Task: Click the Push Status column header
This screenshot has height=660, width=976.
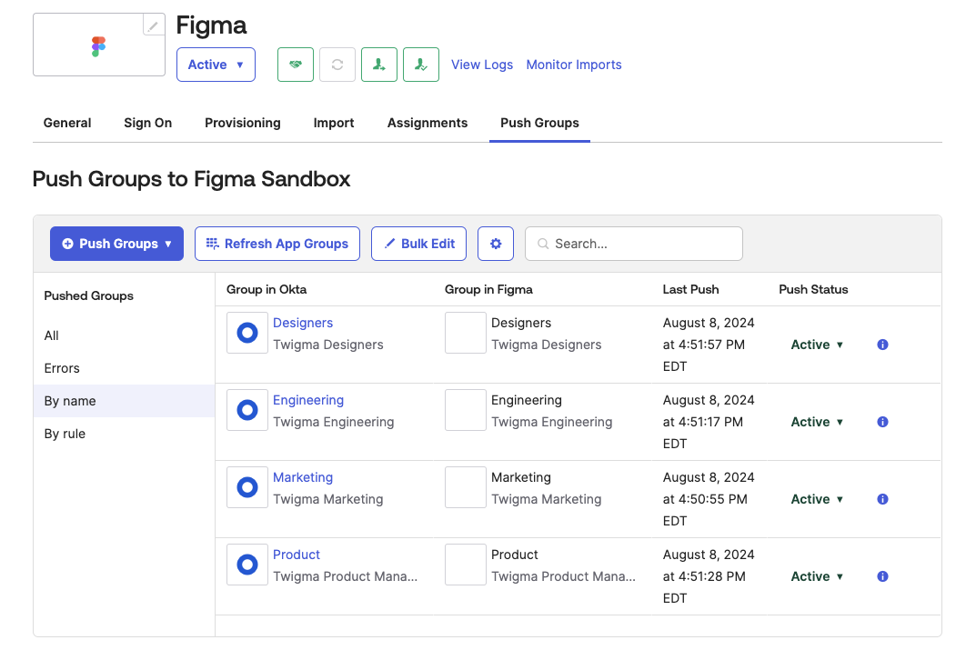Action: pyautogui.click(x=813, y=289)
